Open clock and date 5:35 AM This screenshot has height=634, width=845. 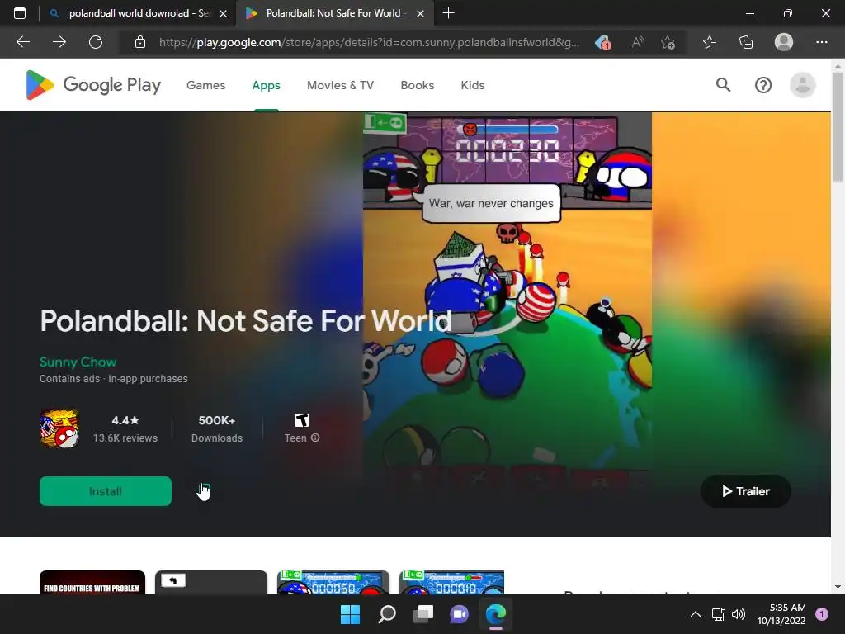[781, 614]
